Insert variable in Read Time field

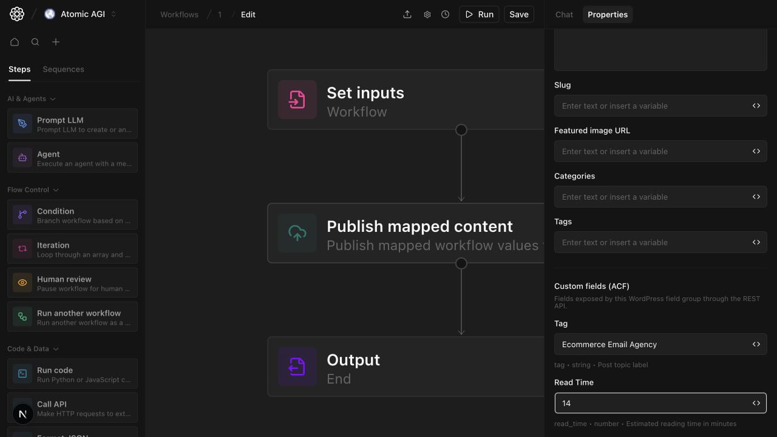click(x=756, y=403)
